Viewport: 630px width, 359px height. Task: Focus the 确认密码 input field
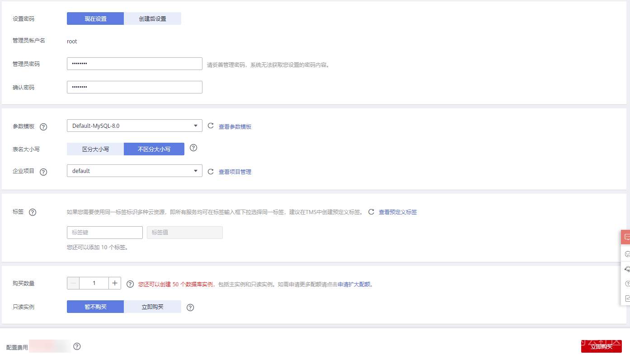[x=135, y=87]
